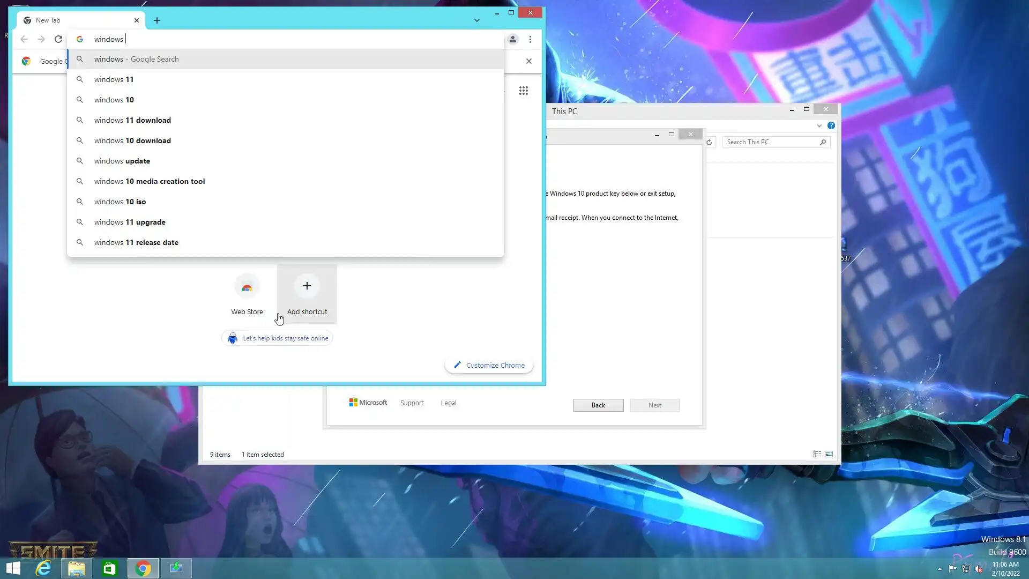The width and height of the screenshot is (1029, 579).
Task: Show hidden system tray icons
Action: click(939, 569)
